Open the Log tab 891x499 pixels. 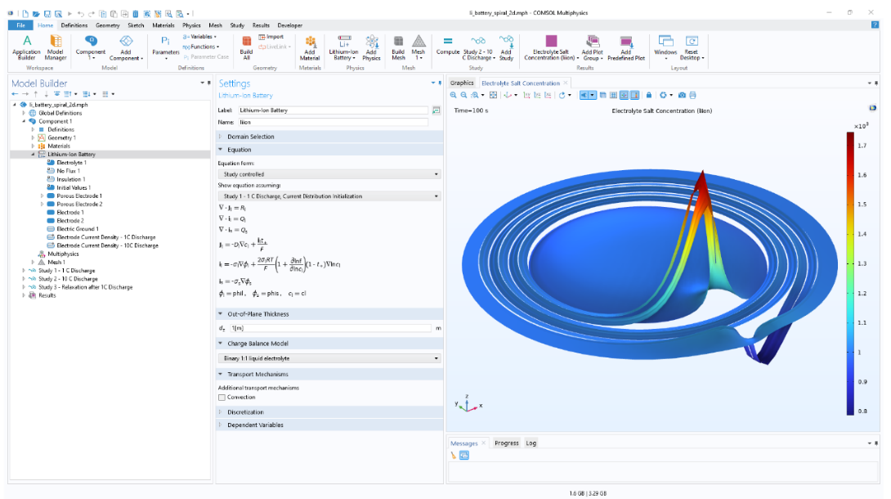tap(531, 443)
